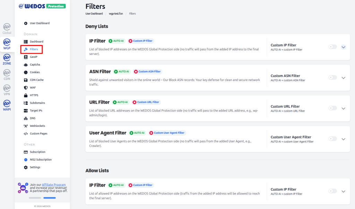Click the DNS network icon
The width and height of the screenshot is (355, 209).
coord(26,118)
